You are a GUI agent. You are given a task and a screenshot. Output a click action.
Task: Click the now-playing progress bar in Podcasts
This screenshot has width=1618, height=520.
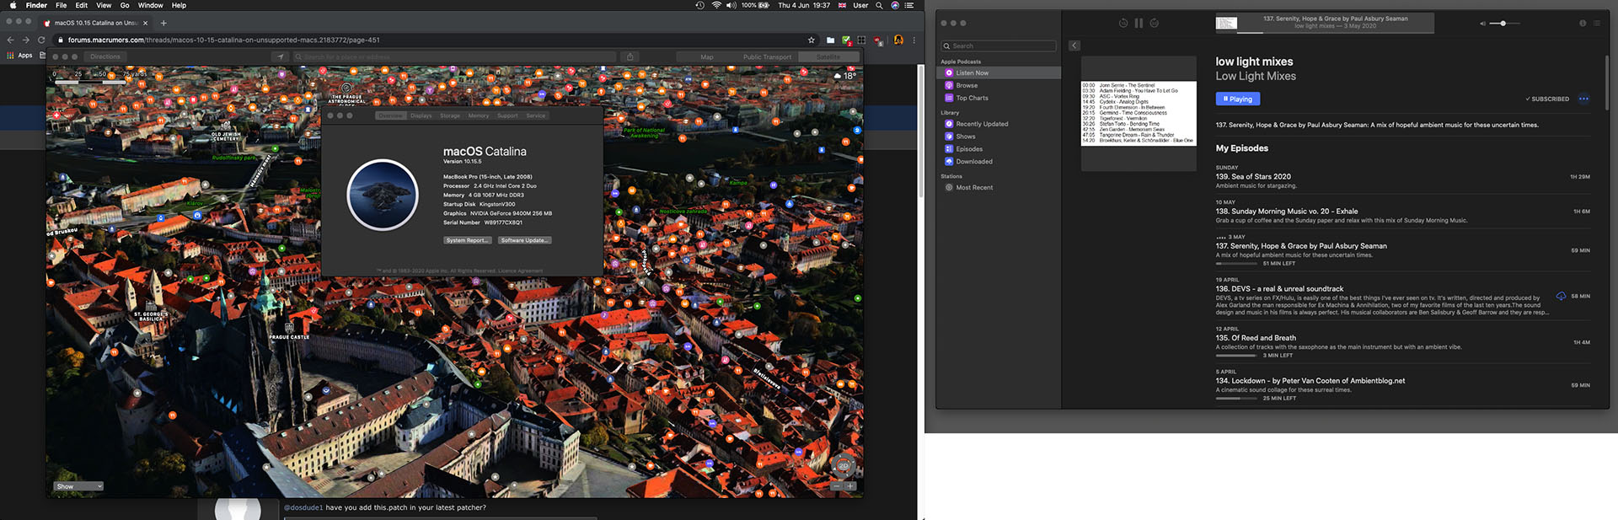click(1337, 32)
